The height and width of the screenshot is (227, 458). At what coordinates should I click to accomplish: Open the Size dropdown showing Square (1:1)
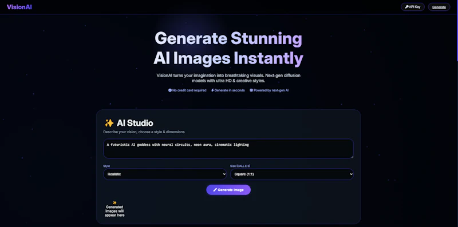pyautogui.click(x=292, y=174)
